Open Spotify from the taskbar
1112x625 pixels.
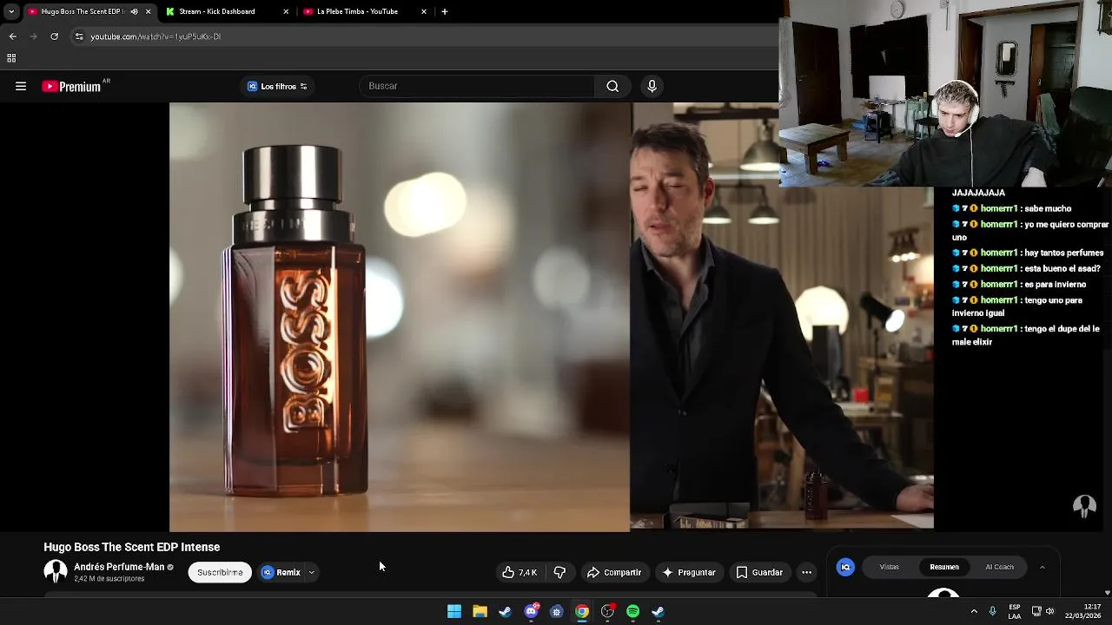(632, 611)
